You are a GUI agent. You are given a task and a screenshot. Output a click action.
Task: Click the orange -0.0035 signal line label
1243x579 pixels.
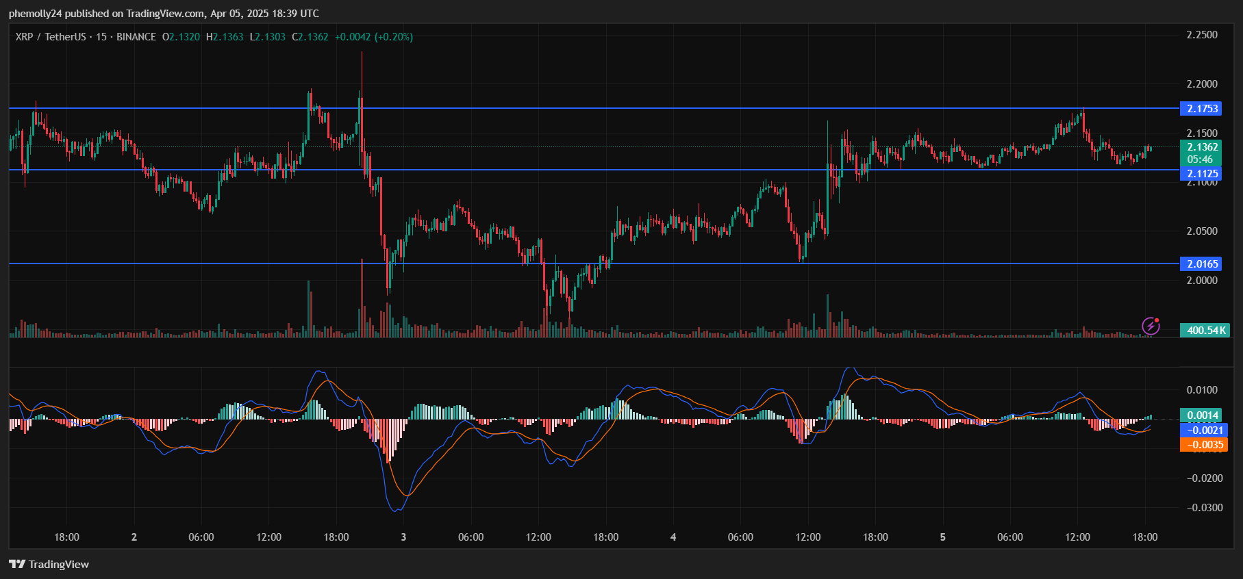[1204, 445]
